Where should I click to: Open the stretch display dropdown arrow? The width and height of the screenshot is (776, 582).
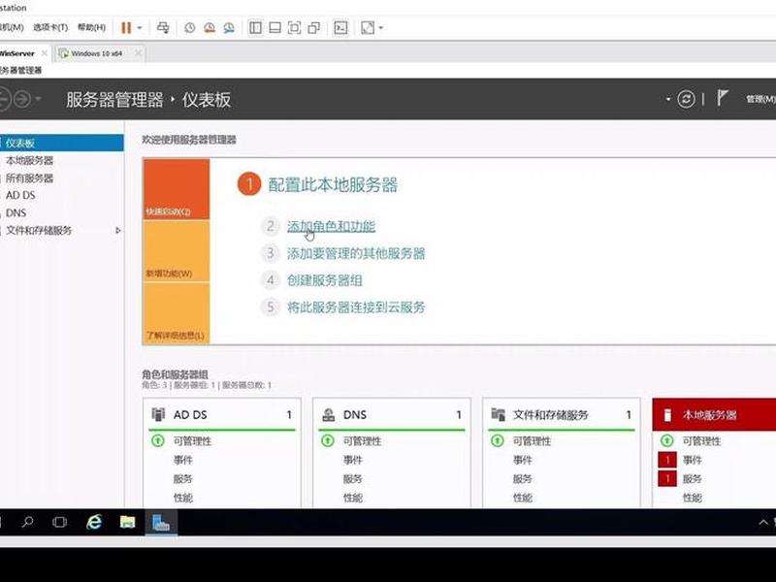(380, 28)
